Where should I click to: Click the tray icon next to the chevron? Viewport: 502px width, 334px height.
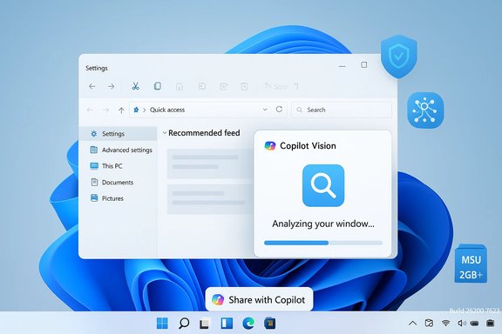(429, 324)
